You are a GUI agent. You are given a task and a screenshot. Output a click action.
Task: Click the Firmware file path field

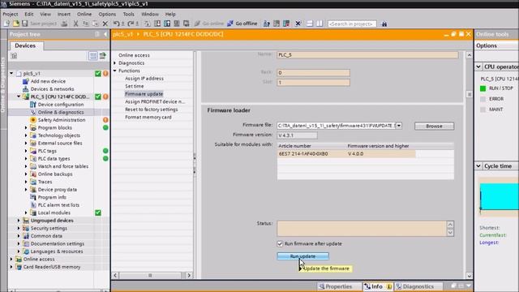(x=337, y=126)
